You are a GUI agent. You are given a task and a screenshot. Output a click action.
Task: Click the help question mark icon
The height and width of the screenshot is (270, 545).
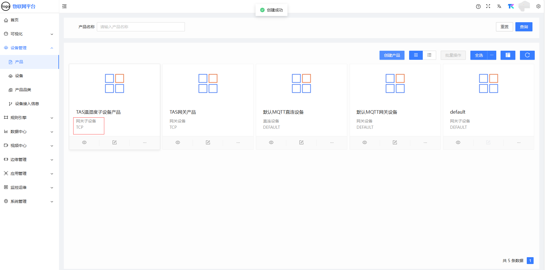click(478, 7)
